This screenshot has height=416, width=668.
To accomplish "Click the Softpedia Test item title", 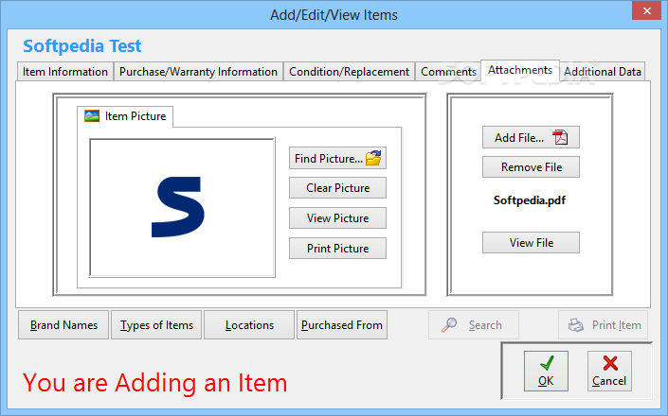I will pos(81,46).
